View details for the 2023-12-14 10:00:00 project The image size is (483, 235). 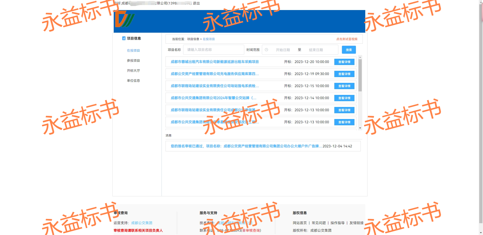coord(344,98)
